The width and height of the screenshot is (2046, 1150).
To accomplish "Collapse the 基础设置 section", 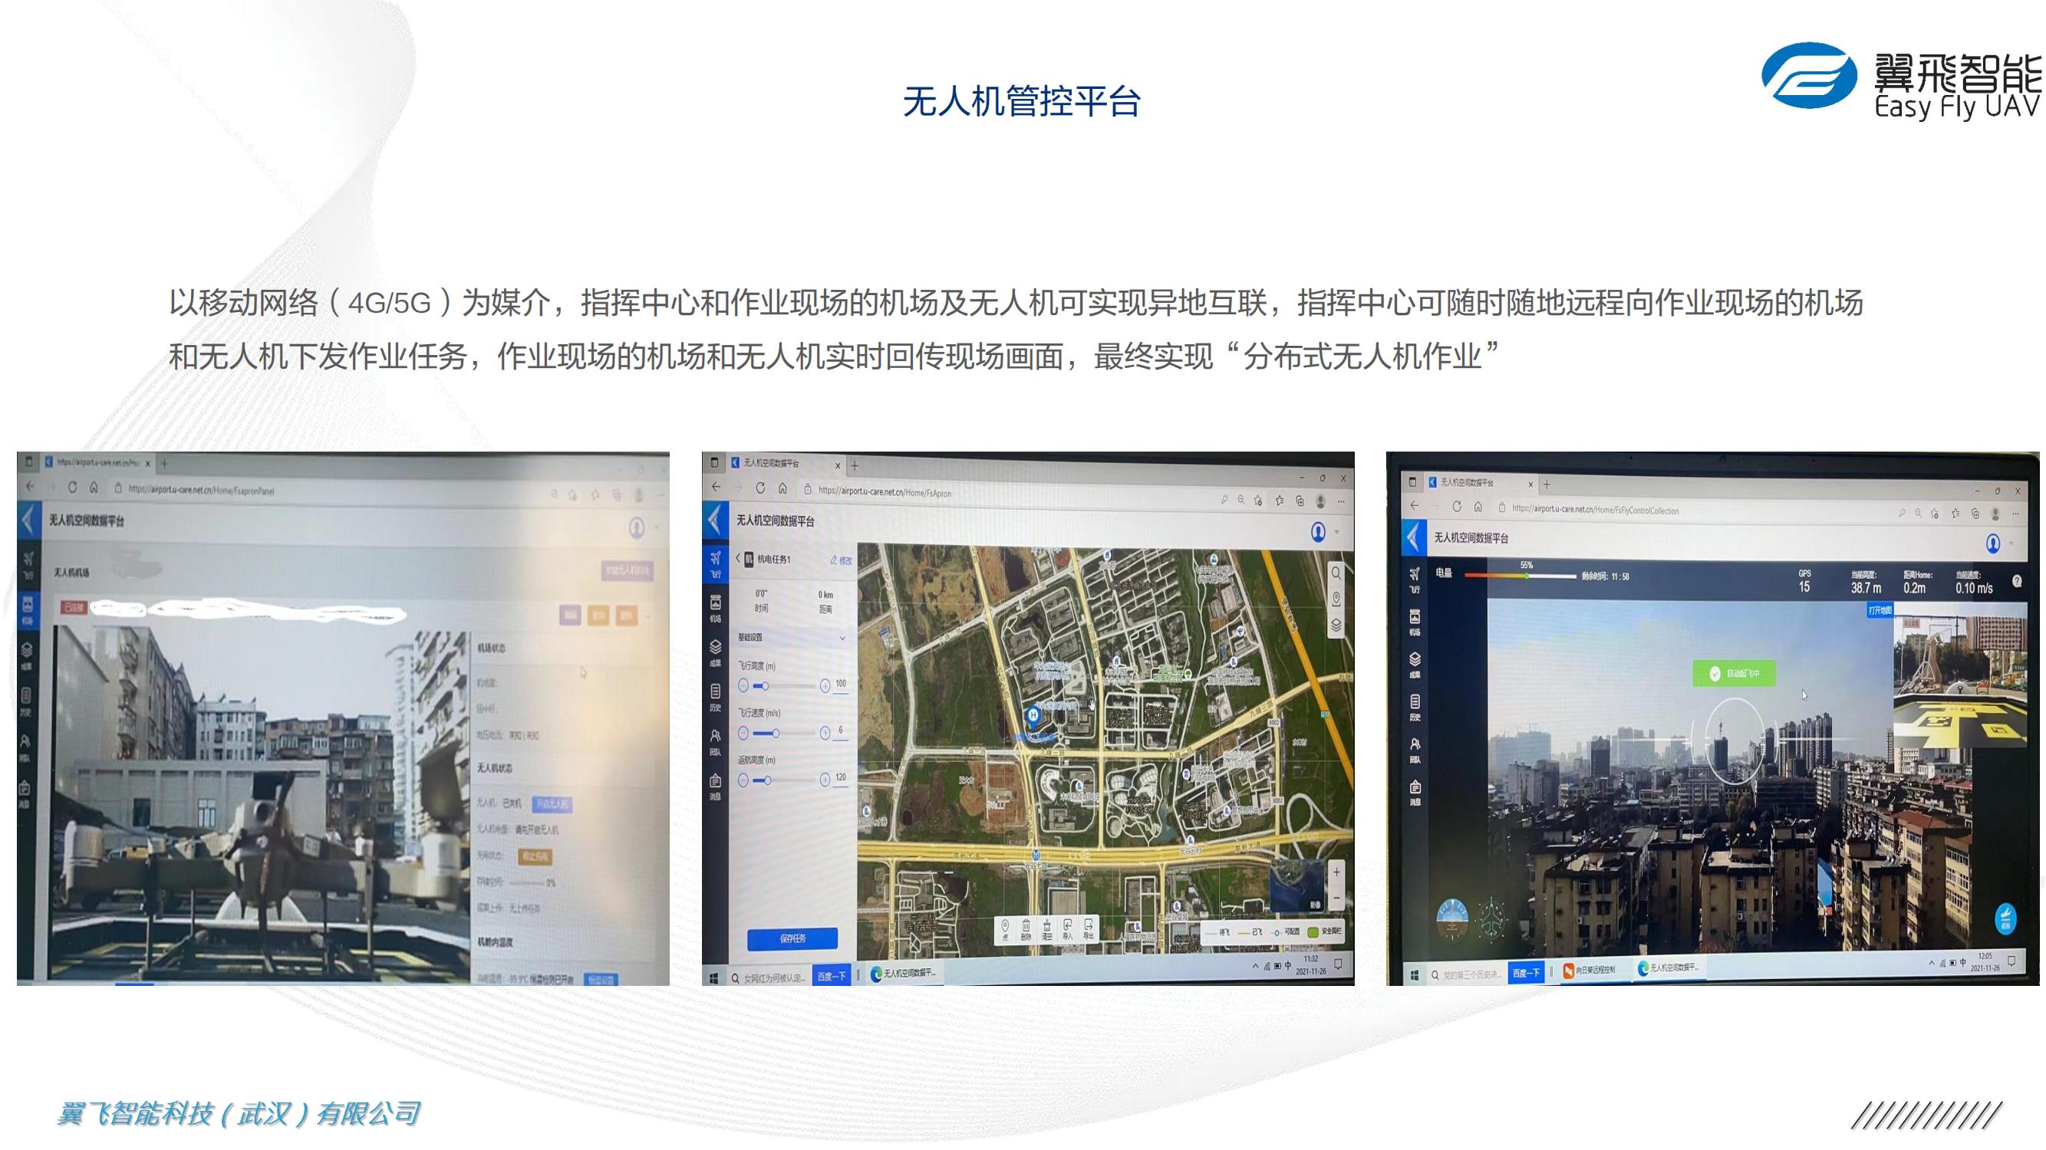I will pyautogui.click(x=842, y=637).
